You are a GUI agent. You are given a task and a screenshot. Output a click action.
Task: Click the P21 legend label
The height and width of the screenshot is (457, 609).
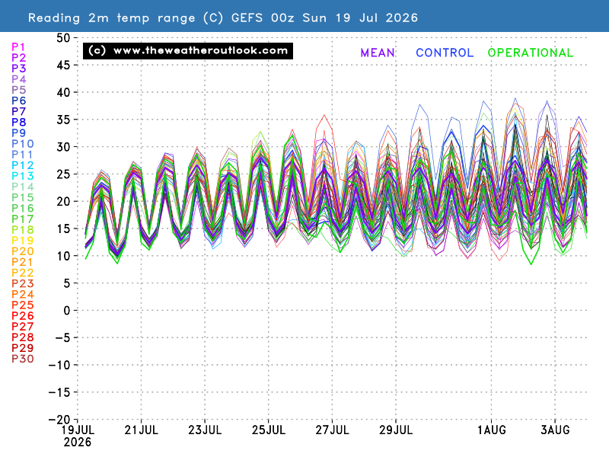click(x=23, y=262)
